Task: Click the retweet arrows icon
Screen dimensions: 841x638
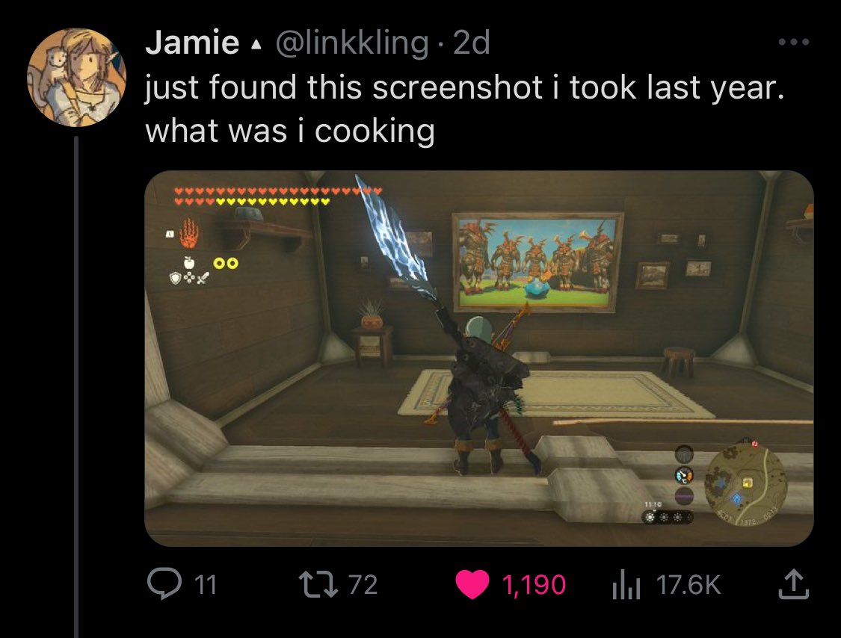Action: click(x=318, y=584)
